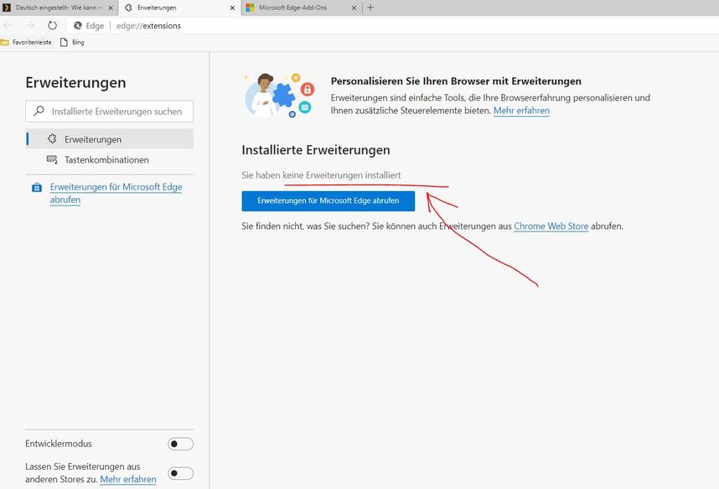Select Tastenkombinationen in the sidebar
Image resolution: width=719 pixels, height=489 pixels.
[109, 160]
